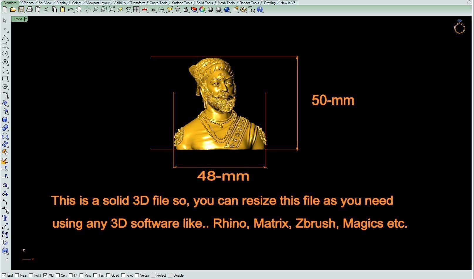Open the New in V5 tab
Image resolution: width=474 pixels, height=279 pixels.
coord(288,3)
